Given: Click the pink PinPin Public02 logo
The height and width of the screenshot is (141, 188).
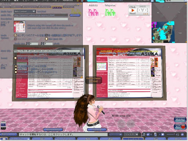Looking at the screenshot, I should (x=93, y=12).
